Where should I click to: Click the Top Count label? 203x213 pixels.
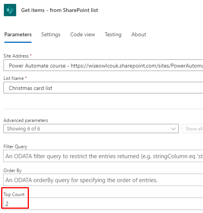[14, 194]
